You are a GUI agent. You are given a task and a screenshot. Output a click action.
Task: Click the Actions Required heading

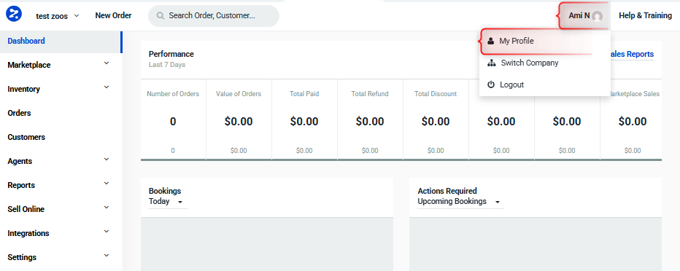tap(447, 191)
